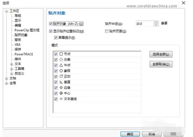This screenshot has height=137, width=193.
Task: Uncheck the 文本基线 mode checkbox
Action: 56,99
